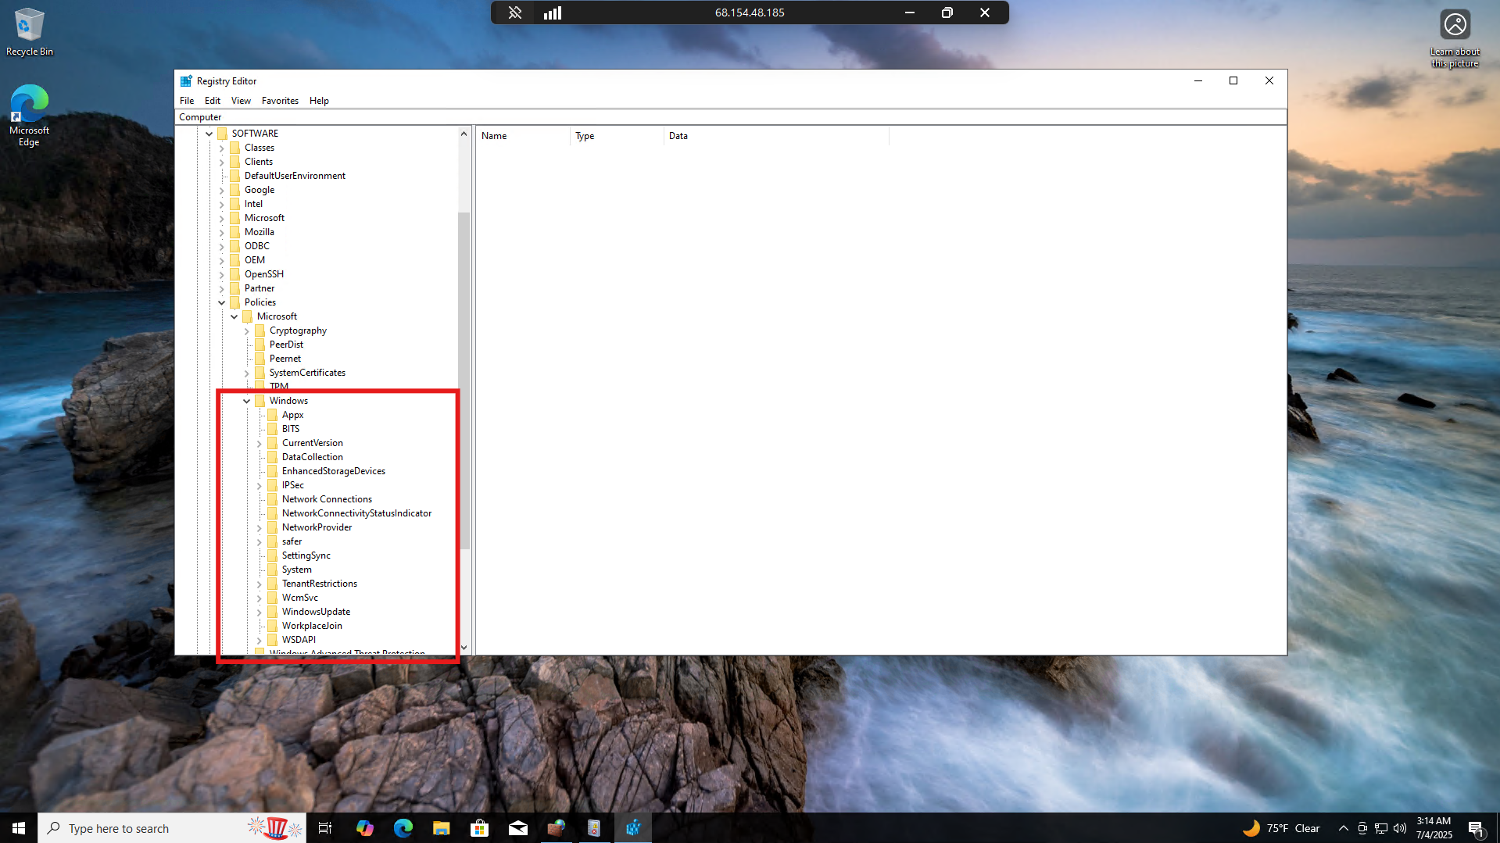Open the Recycle Bin desktop icon
Image resolution: width=1500 pixels, height=843 pixels.
[29, 31]
